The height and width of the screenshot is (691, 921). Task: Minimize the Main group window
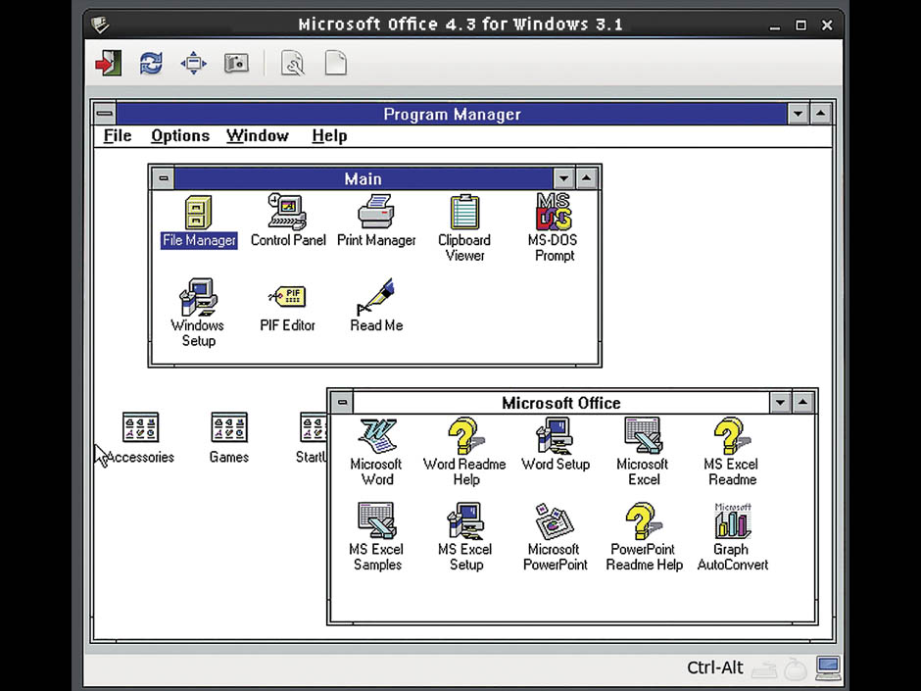pyautogui.click(x=564, y=178)
